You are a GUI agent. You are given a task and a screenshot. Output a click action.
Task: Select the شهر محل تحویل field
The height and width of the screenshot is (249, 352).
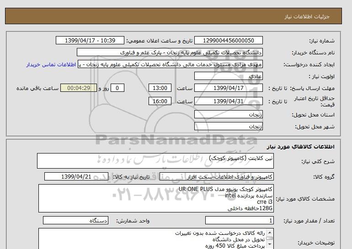click(x=228, y=126)
